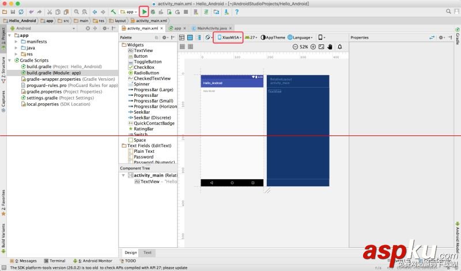
Task: Click the Debug app bug icon
Action: pyautogui.click(x=153, y=12)
